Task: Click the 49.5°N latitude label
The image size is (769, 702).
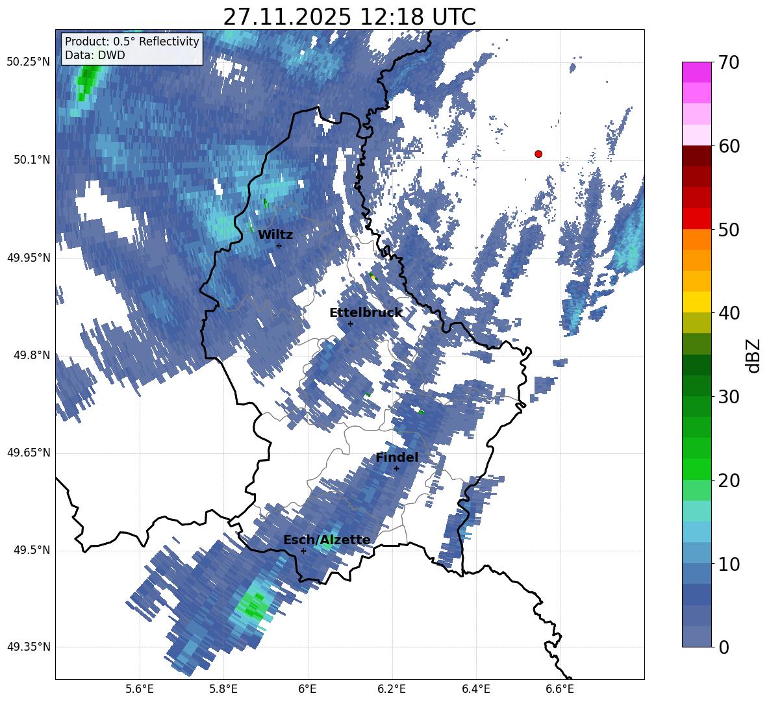Action: (x=32, y=550)
